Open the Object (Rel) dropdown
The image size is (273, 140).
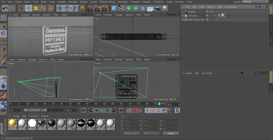[132, 133]
